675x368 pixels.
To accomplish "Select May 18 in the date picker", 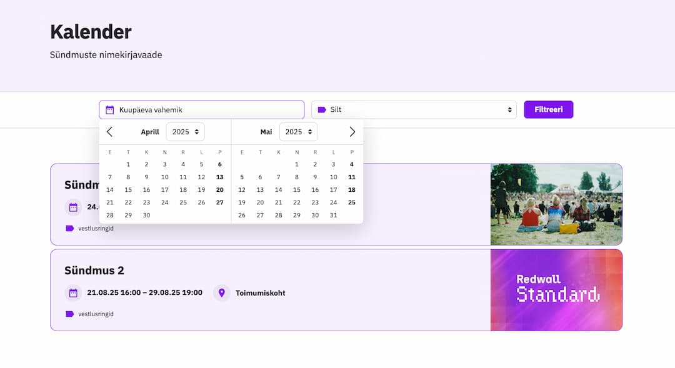I will click(352, 190).
